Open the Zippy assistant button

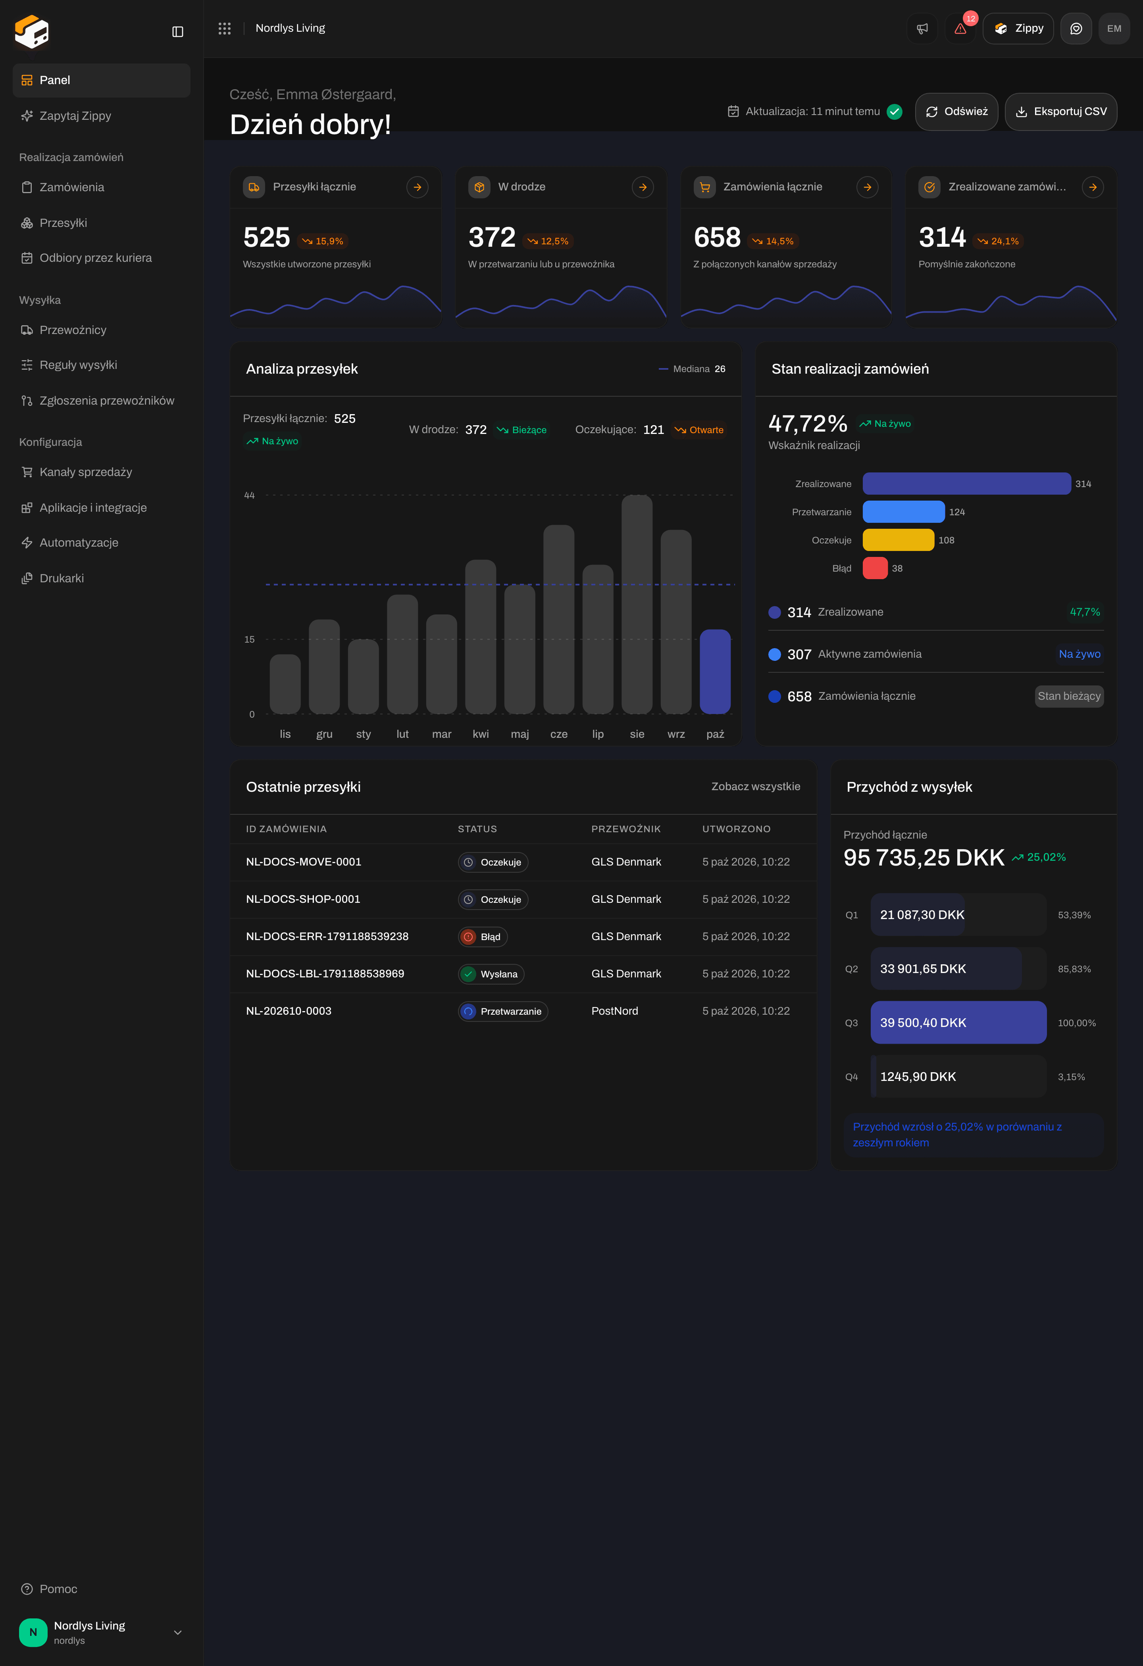tap(1018, 29)
